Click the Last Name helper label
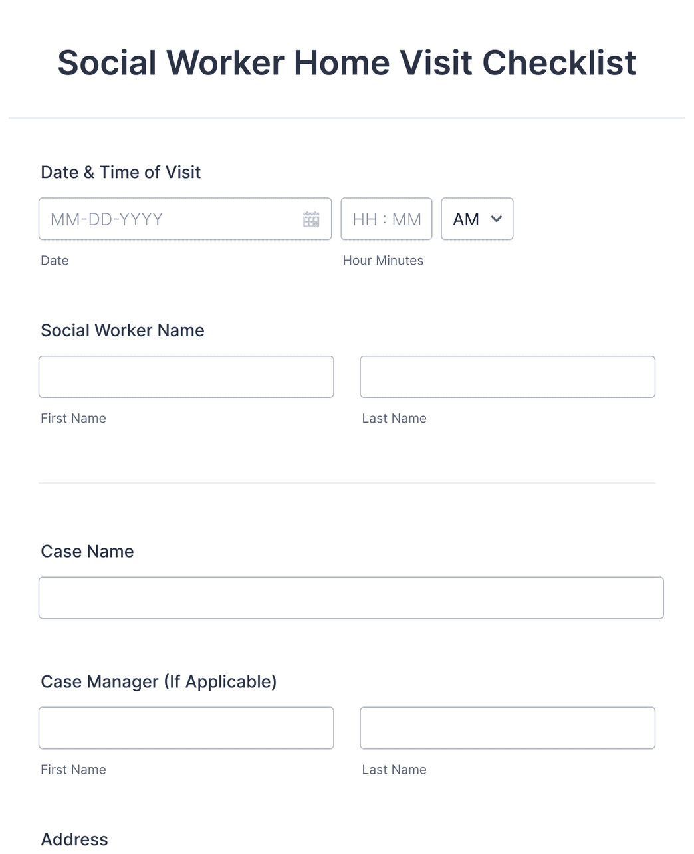Image resolution: width=694 pixels, height=854 pixels. pyautogui.click(x=394, y=418)
